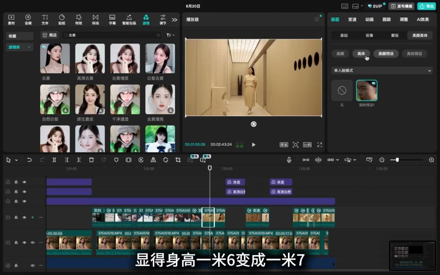Open the 特效 effects panel
440x275 pixels.
(x=79, y=19)
